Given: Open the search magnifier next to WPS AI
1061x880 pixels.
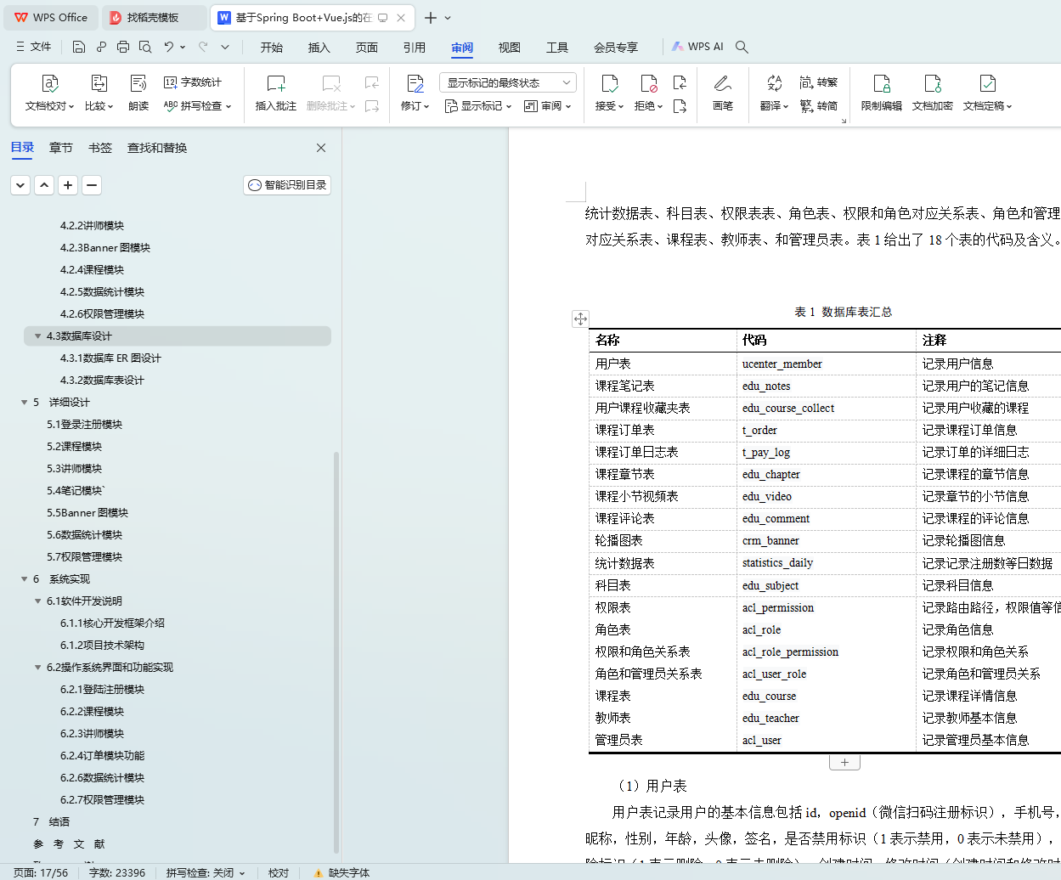Looking at the screenshot, I should coord(742,47).
